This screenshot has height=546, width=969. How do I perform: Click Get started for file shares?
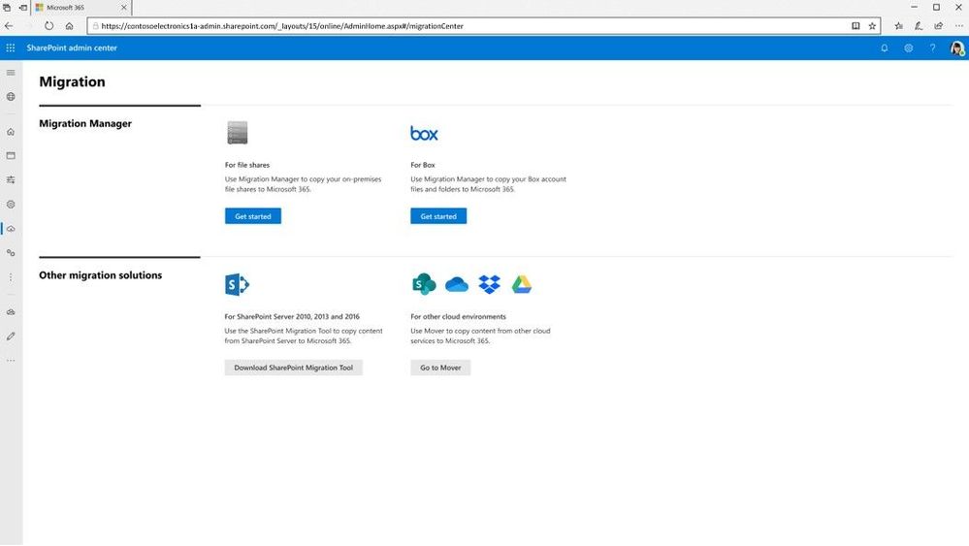coord(253,216)
